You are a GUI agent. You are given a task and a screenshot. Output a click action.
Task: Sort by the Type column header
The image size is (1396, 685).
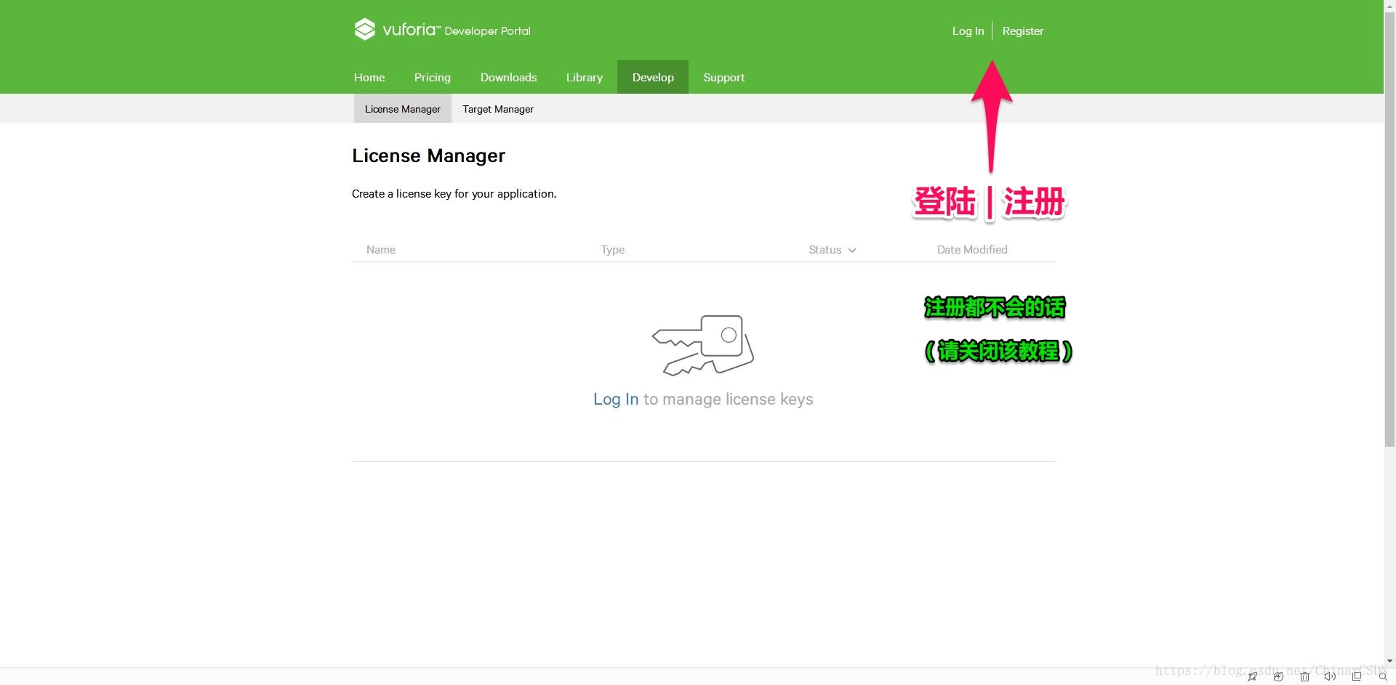612,250
